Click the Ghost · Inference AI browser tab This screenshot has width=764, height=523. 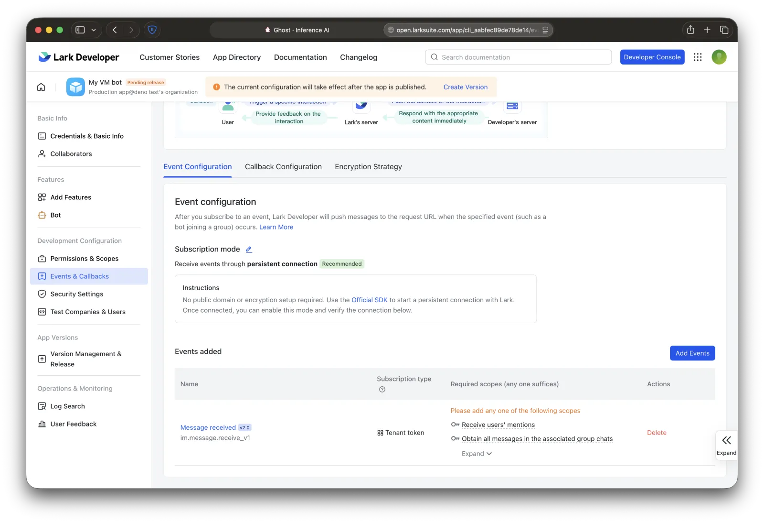coord(297,30)
